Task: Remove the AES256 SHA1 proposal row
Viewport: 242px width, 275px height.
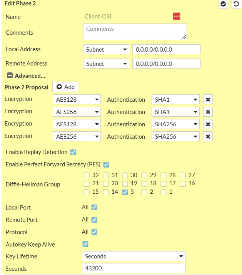Action: click(208, 112)
